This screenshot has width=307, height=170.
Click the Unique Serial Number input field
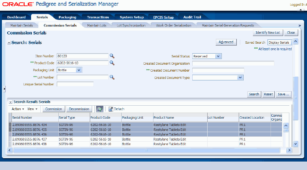point(75,84)
